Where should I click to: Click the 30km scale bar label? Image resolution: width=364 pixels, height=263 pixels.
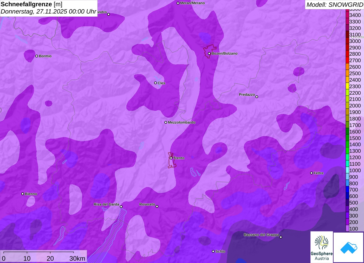[x=77, y=259]
